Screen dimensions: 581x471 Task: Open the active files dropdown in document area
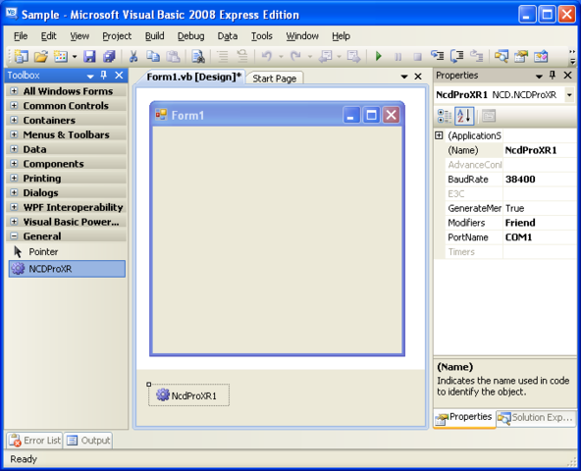coord(404,77)
